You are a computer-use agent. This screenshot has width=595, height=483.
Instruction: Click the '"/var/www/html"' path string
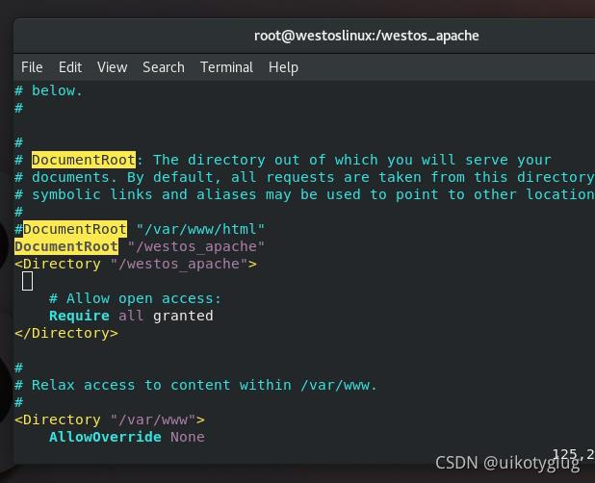point(200,229)
